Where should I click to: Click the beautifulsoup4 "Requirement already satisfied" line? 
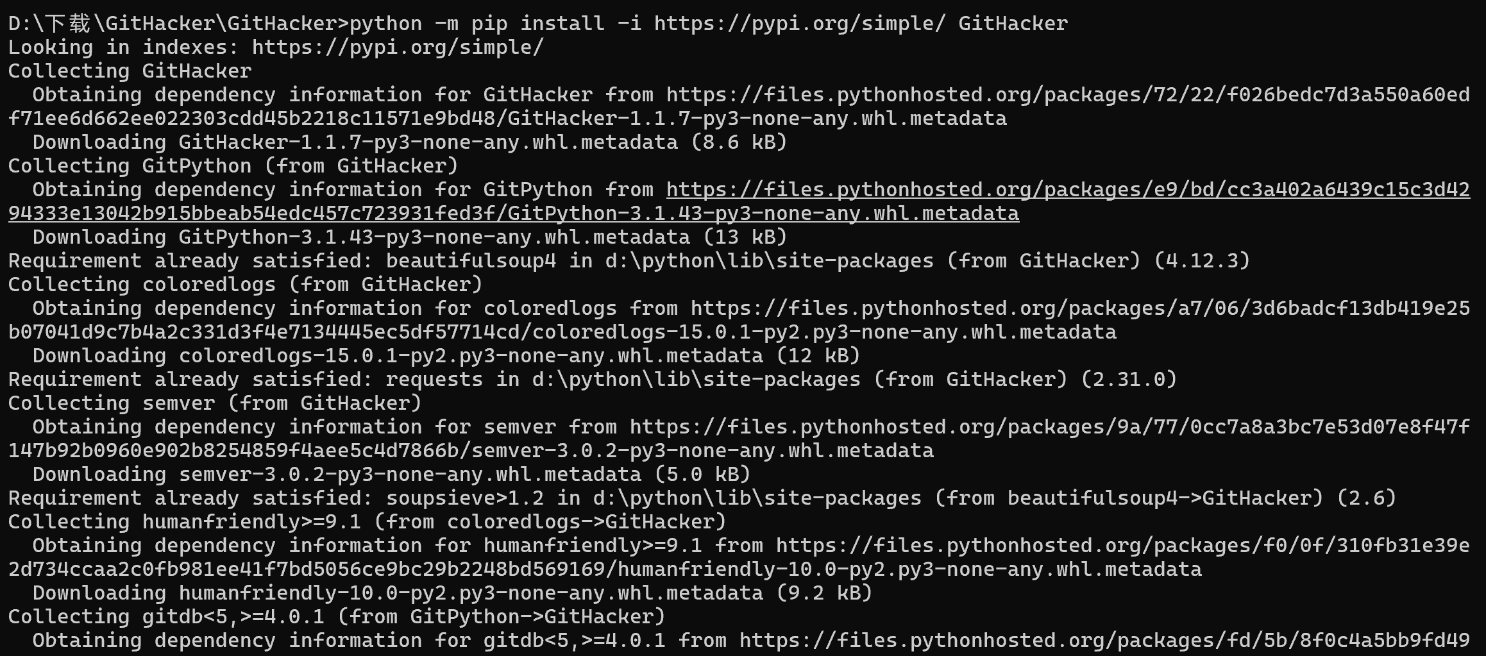[629, 262]
